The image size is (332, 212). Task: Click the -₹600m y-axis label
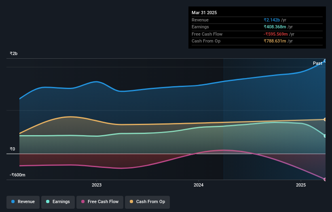17,175
